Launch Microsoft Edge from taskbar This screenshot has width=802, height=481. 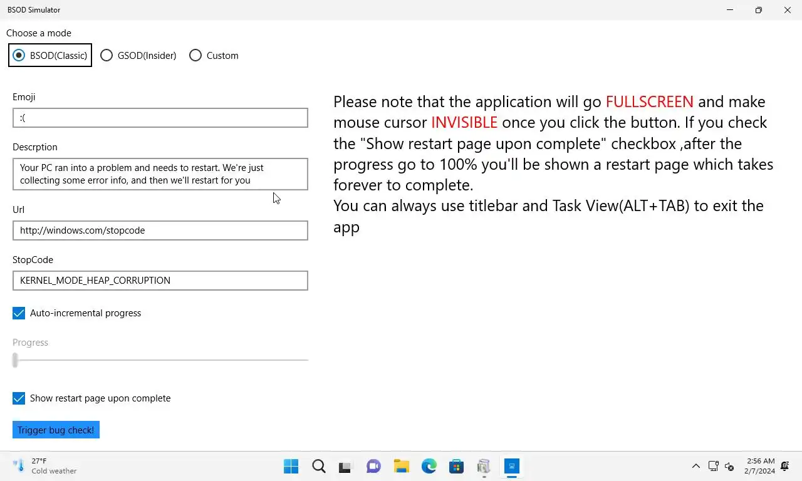pos(429,467)
